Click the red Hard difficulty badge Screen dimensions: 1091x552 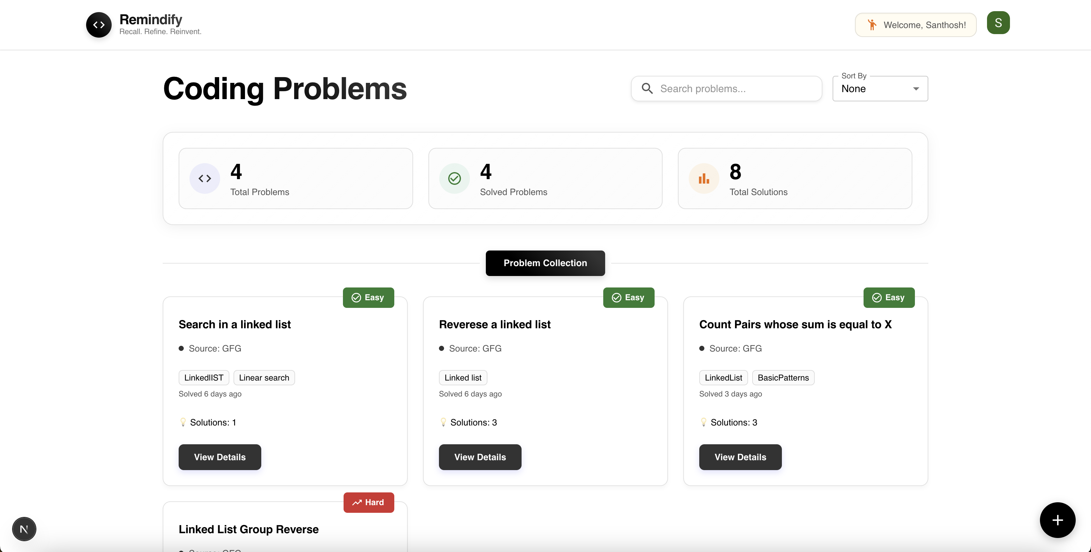coord(368,503)
